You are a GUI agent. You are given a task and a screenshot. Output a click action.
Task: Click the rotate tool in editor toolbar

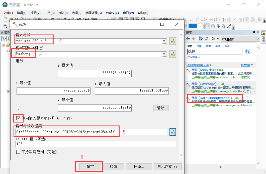pyautogui.click(x=240, y=19)
